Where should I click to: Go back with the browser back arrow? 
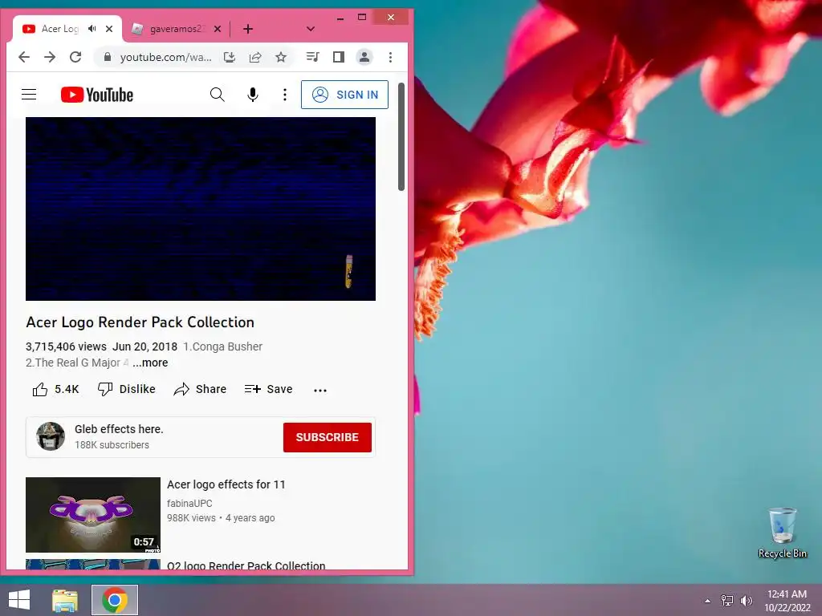tap(24, 57)
